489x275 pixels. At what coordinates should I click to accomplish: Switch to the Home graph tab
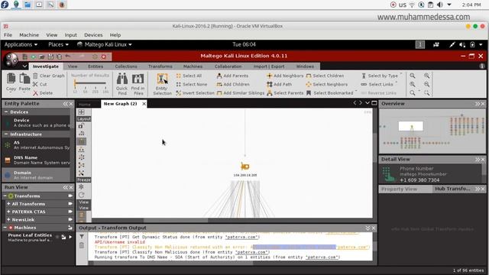point(85,104)
